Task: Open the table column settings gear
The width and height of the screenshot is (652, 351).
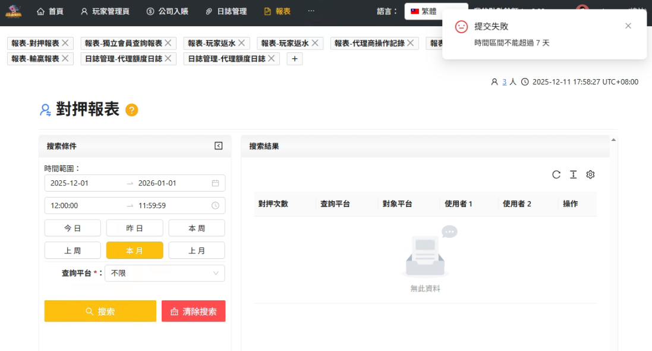Action: [590, 174]
